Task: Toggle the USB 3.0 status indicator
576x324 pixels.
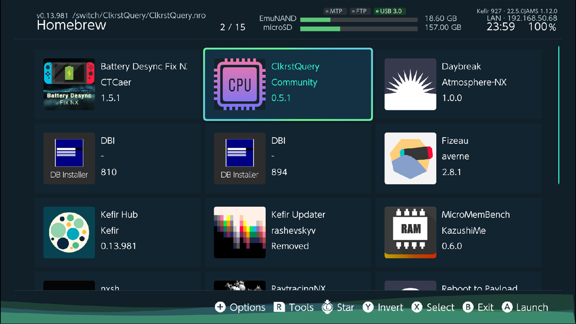Action: (389, 11)
